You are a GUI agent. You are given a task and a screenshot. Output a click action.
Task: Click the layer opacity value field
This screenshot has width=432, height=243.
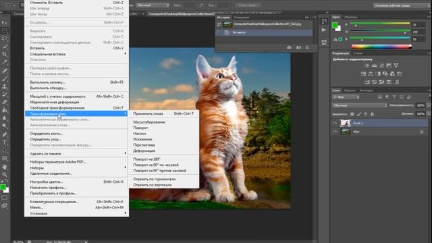coord(421,105)
